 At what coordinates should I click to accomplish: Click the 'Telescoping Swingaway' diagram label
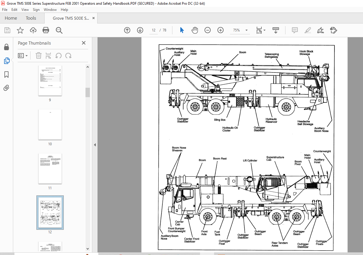click(272, 56)
